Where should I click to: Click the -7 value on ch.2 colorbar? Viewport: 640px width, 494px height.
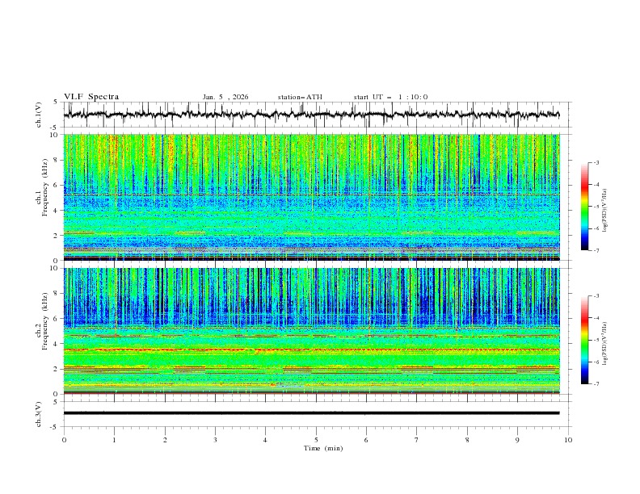coord(597,384)
